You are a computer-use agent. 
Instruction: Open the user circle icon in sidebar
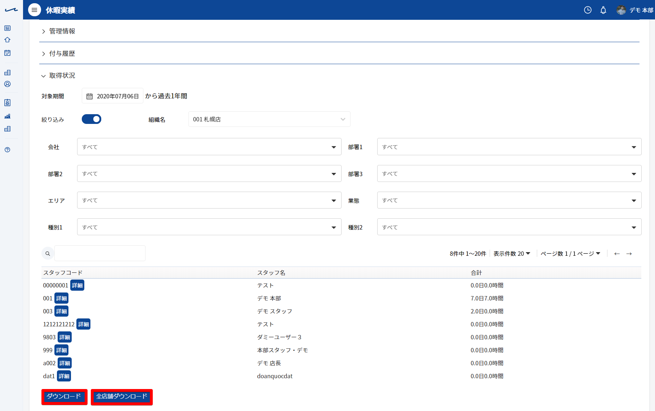click(x=7, y=84)
